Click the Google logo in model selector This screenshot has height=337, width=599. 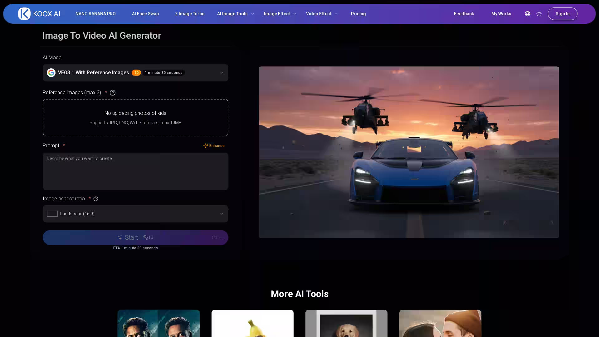coord(51,73)
